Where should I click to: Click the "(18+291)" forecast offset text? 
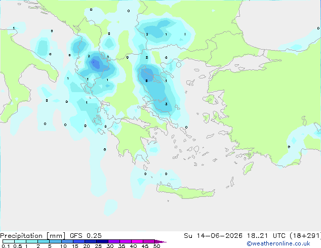[x=305, y=236]
